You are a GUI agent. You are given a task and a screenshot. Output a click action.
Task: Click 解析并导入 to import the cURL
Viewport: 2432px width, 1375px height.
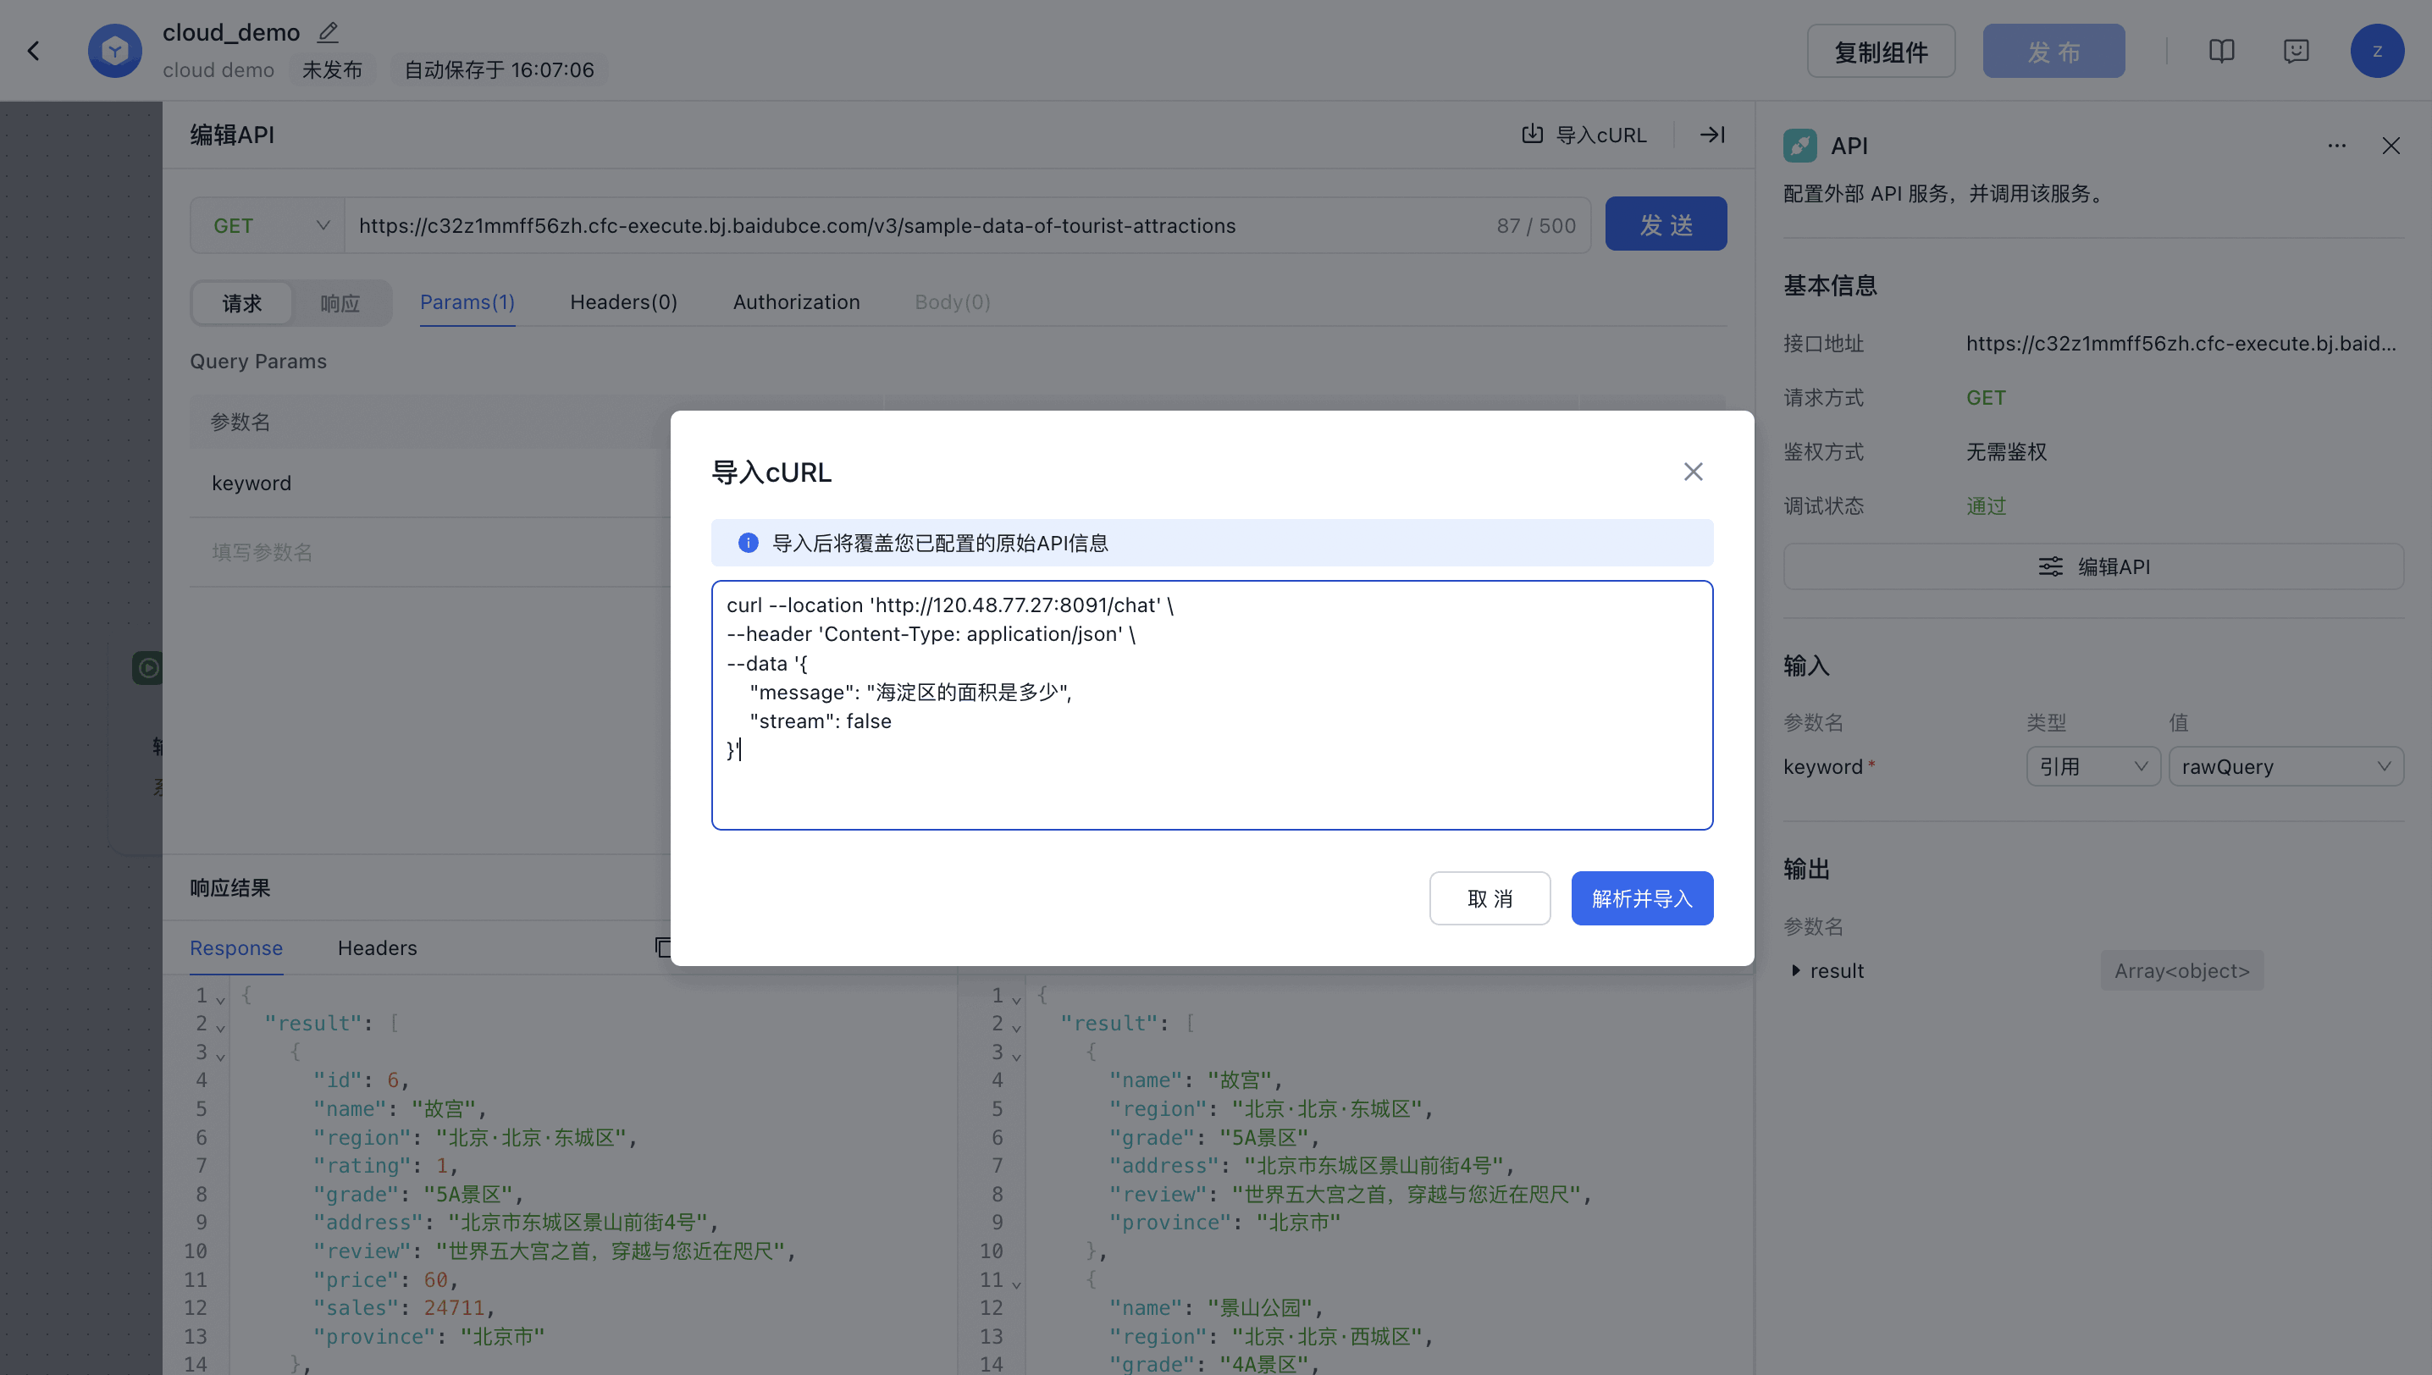click(x=1641, y=897)
